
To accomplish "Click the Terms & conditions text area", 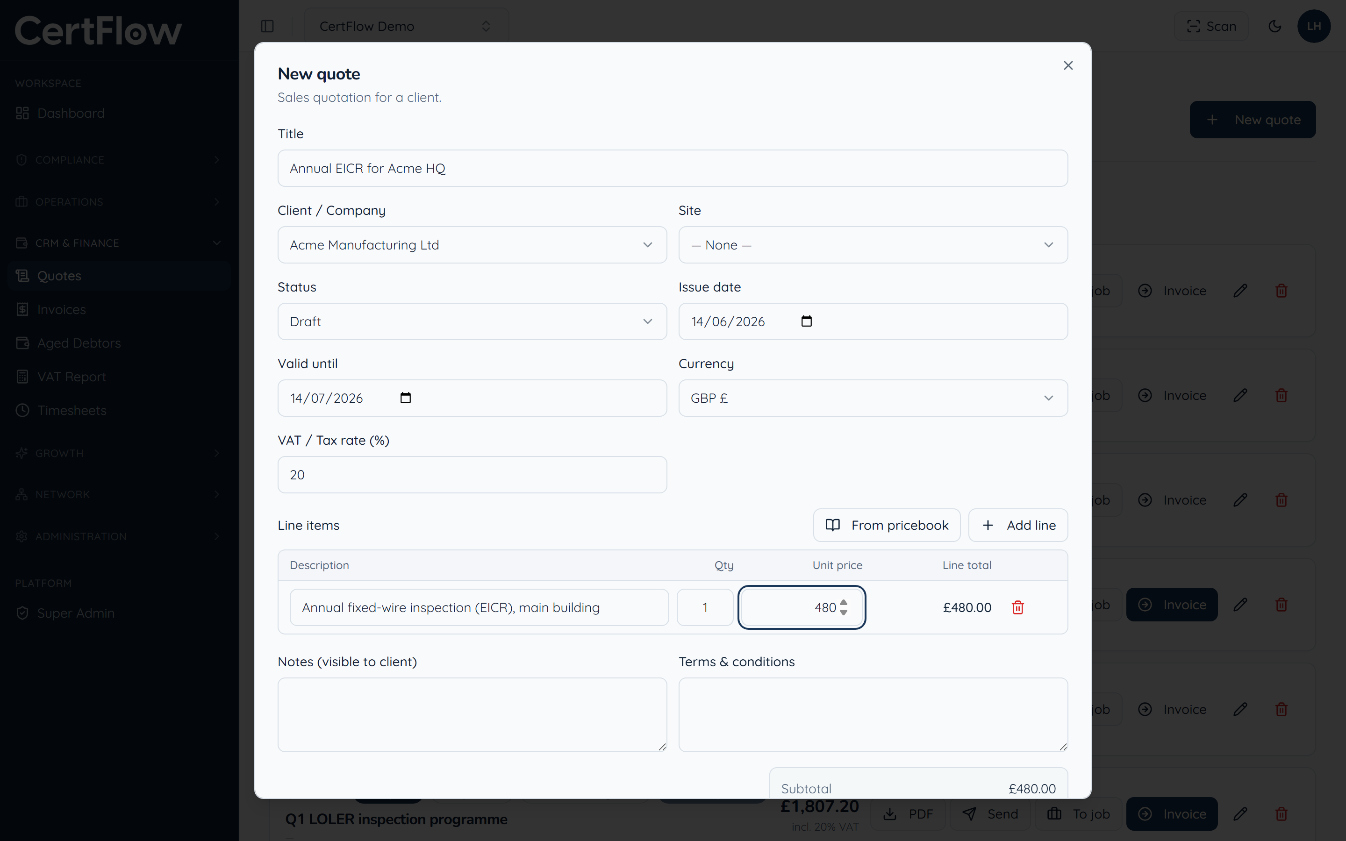I will (873, 715).
